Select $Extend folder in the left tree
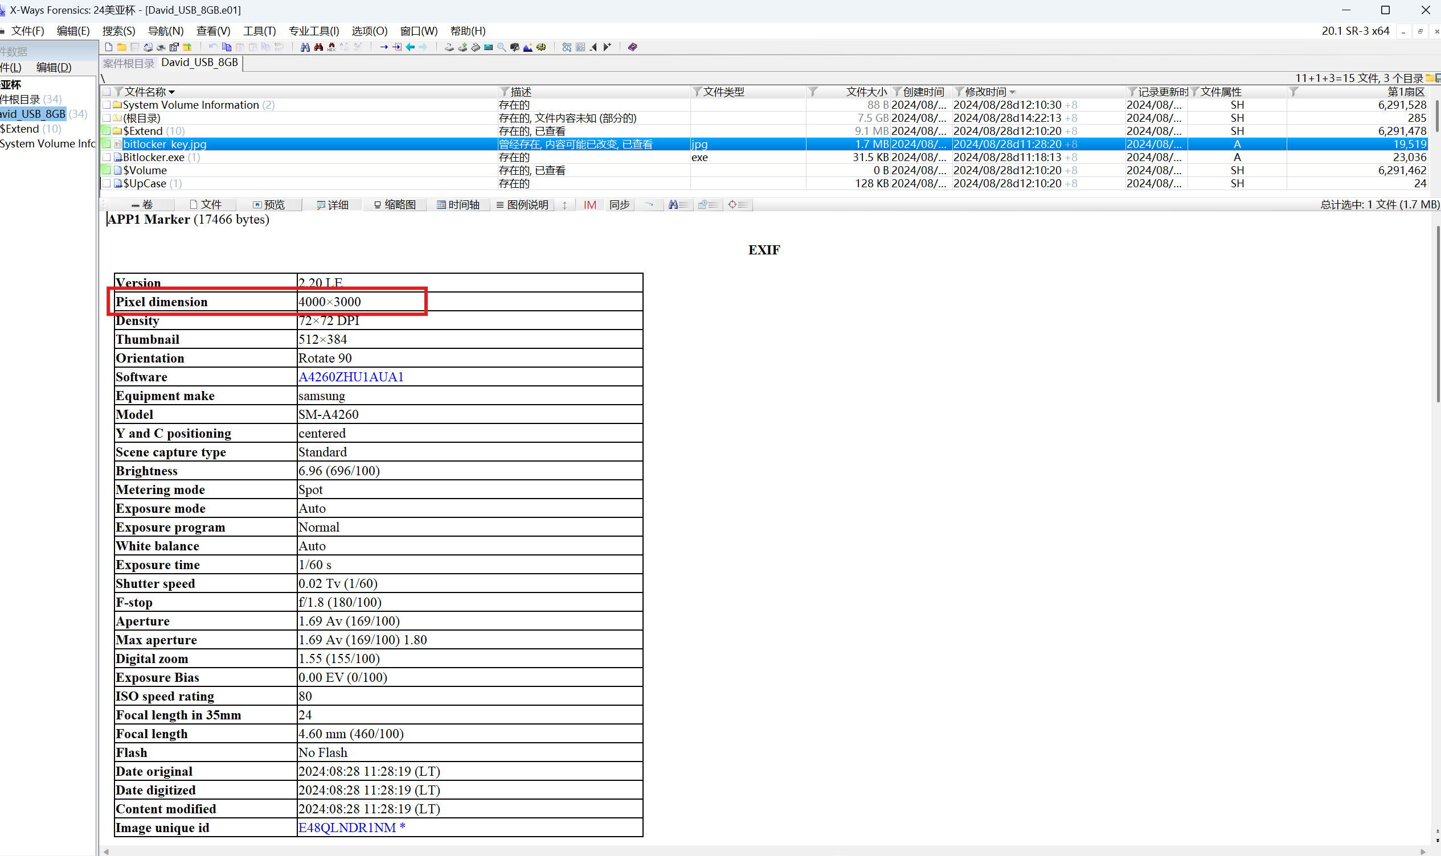Screen dimensions: 1441x856 coord(19,129)
